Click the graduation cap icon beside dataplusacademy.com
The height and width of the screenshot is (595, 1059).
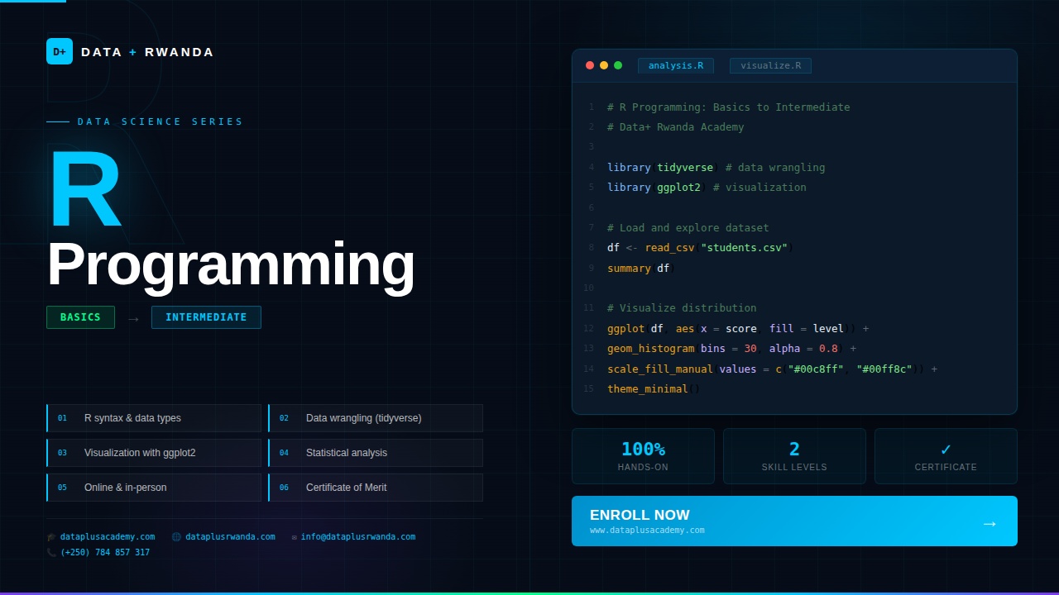click(52, 537)
